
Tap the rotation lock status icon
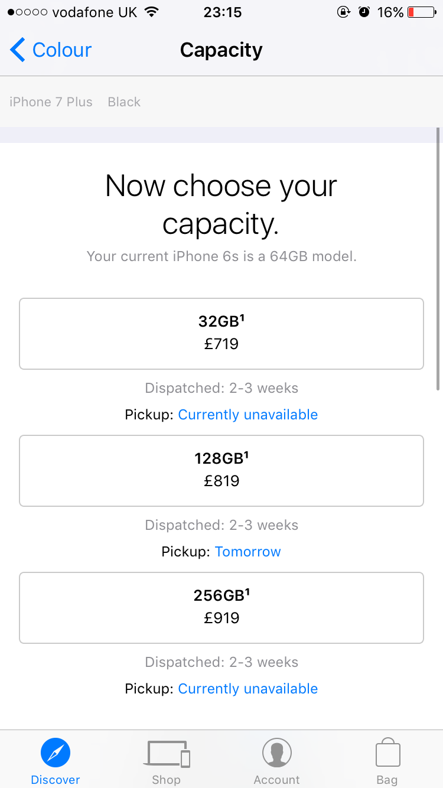[x=343, y=12]
